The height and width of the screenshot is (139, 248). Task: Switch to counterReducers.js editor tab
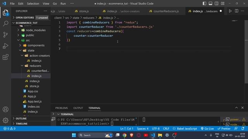[x=164, y=11]
